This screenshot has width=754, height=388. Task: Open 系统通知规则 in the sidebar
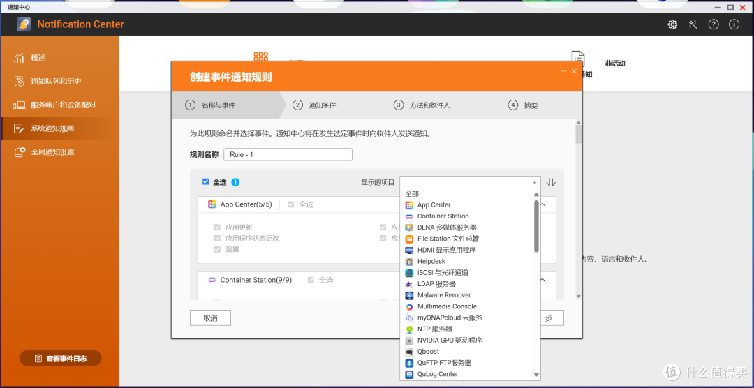point(59,128)
